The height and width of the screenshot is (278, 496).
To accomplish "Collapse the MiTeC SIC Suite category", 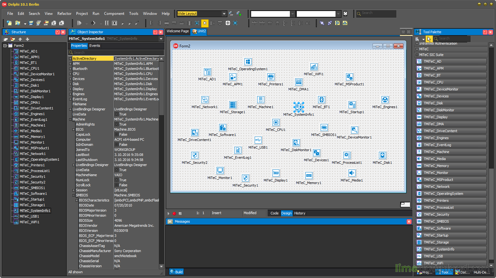I will (417, 55).
